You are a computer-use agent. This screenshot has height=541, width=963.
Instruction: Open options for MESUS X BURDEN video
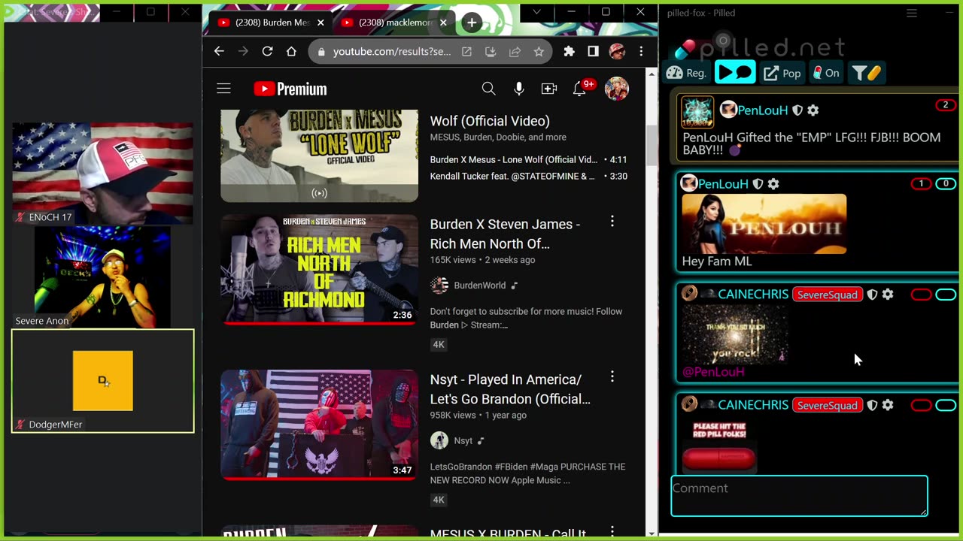[612, 531]
